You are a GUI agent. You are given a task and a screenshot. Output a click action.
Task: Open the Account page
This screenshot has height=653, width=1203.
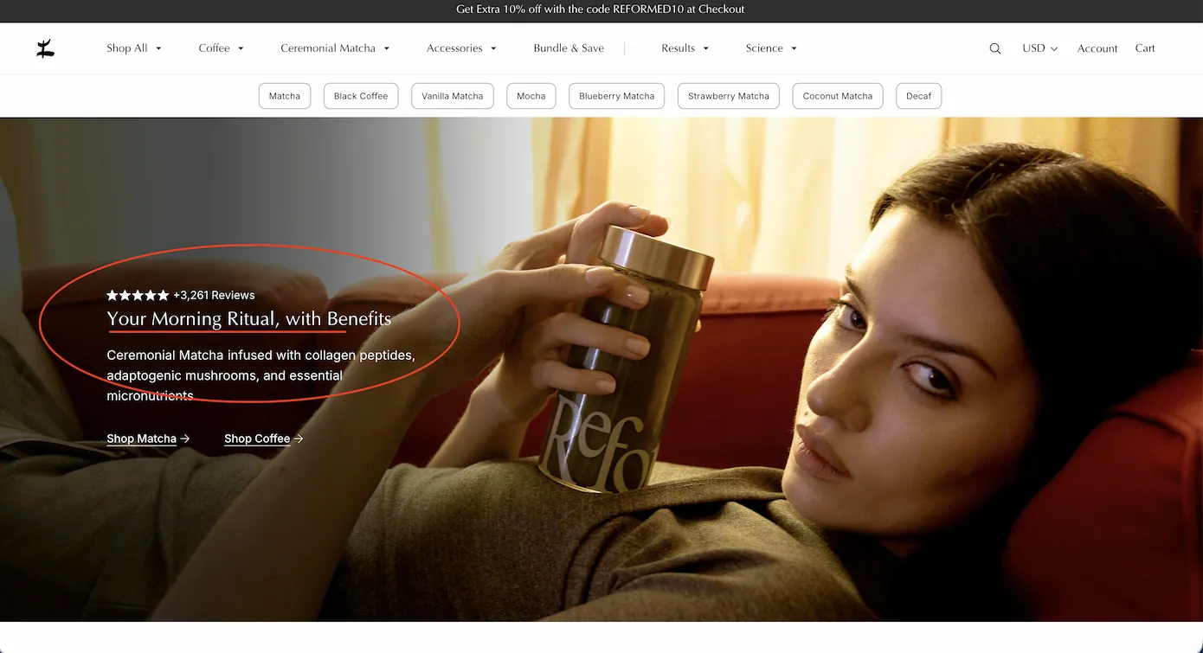coord(1097,48)
